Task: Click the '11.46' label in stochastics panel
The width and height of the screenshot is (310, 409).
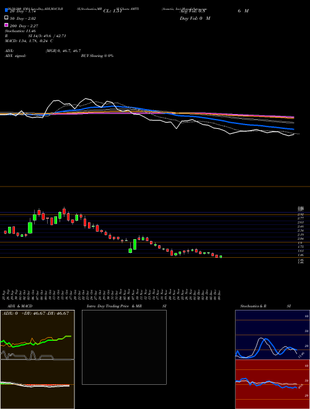Action: click(x=301, y=355)
